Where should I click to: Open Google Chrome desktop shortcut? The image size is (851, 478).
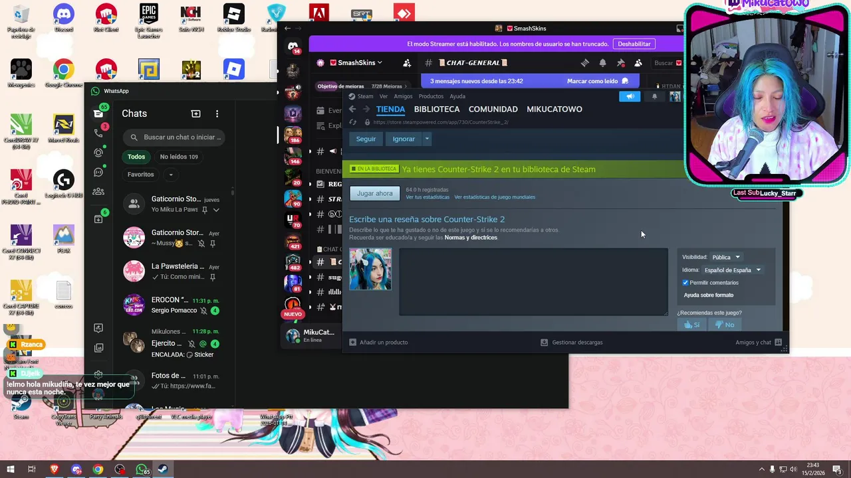point(63,74)
